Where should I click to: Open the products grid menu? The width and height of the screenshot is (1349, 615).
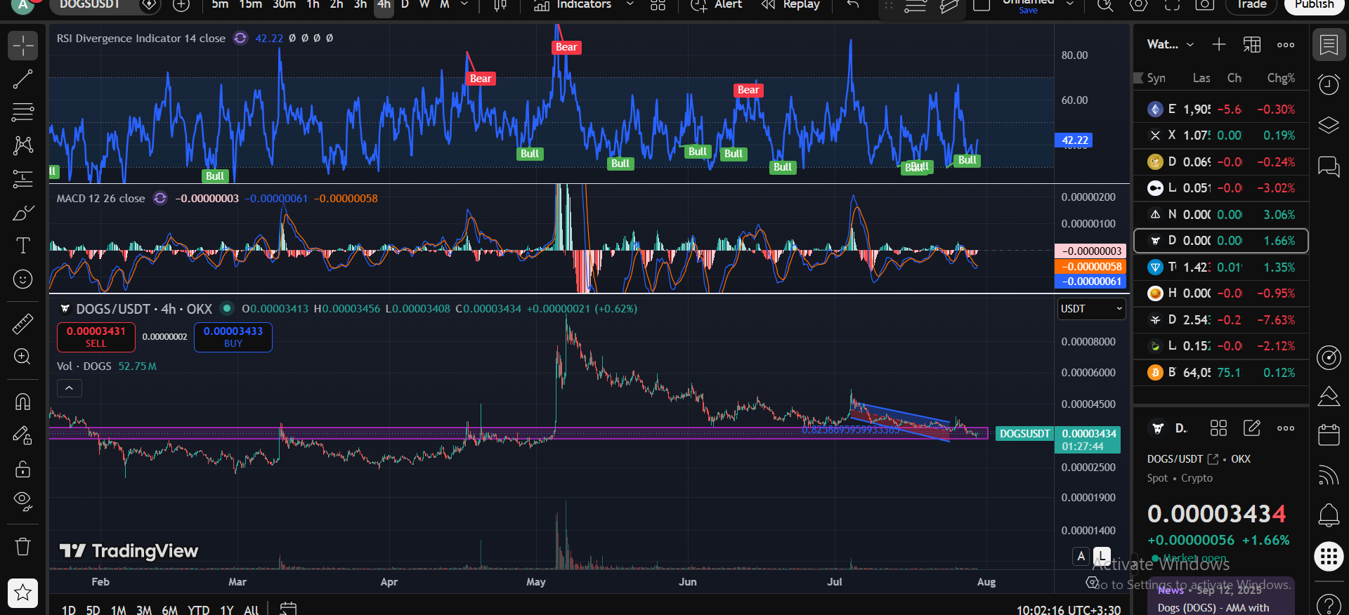pos(1329,557)
